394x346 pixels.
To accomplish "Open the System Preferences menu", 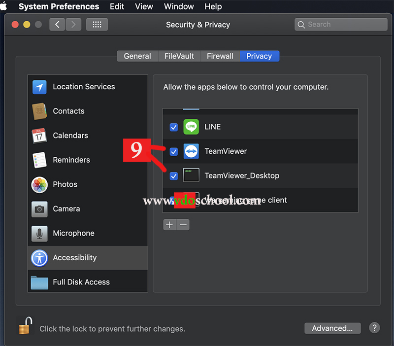I will pos(59,6).
